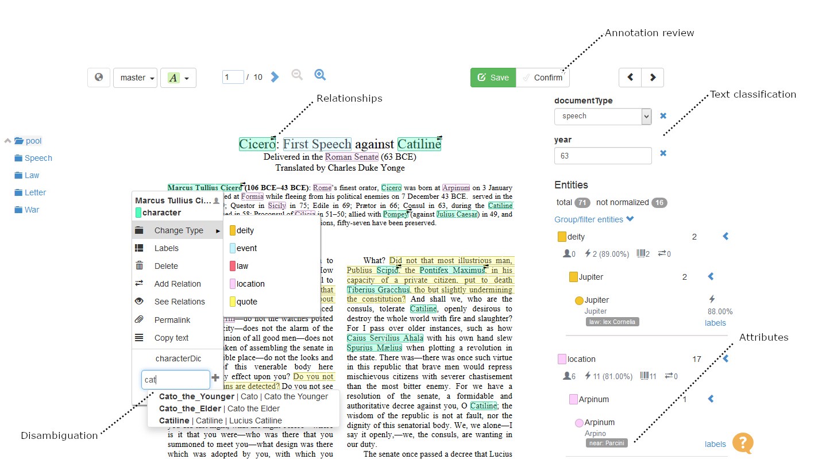The image size is (822, 459).
Task: Click the Pontifex Maximus annotation
Action: coord(451,270)
